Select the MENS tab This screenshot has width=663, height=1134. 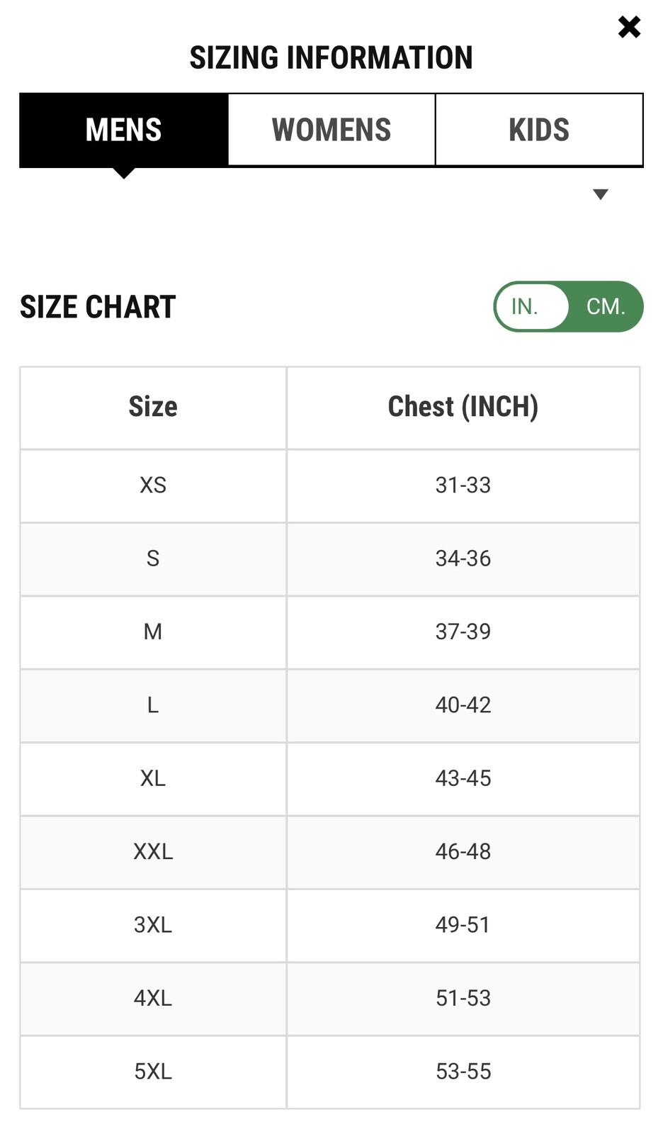(124, 130)
